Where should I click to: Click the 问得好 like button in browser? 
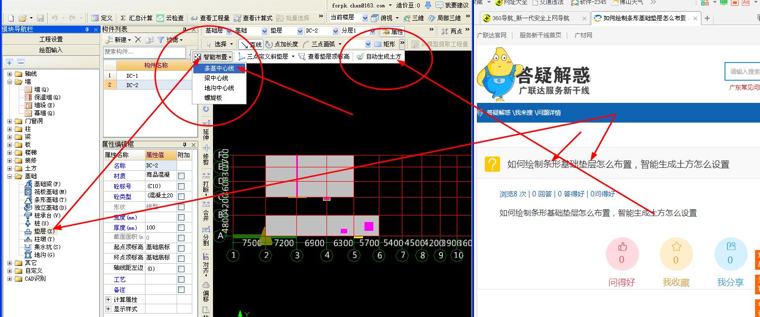click(621, 261)
